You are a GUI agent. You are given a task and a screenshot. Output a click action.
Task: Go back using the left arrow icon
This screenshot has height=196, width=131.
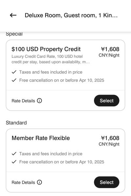13,15
